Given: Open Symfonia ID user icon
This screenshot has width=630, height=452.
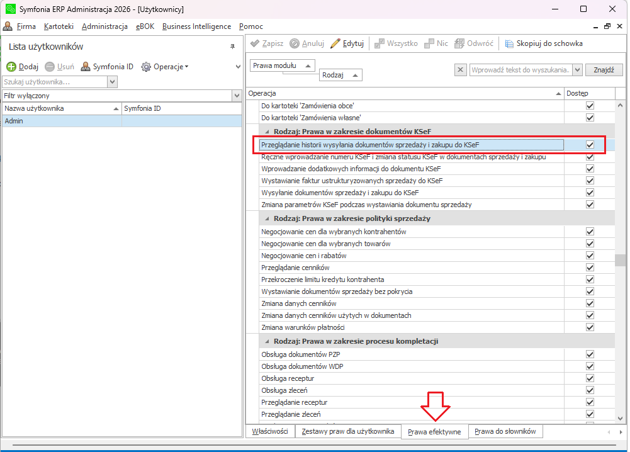Looking at the screenshot, I should pos(86,67).
